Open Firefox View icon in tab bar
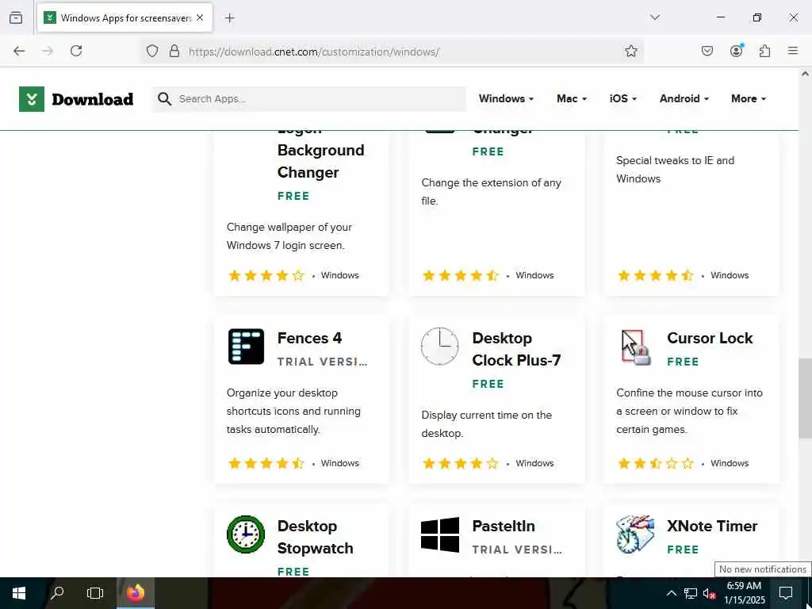Viewport: 812px width, 609px height. [x=16, y=17]
